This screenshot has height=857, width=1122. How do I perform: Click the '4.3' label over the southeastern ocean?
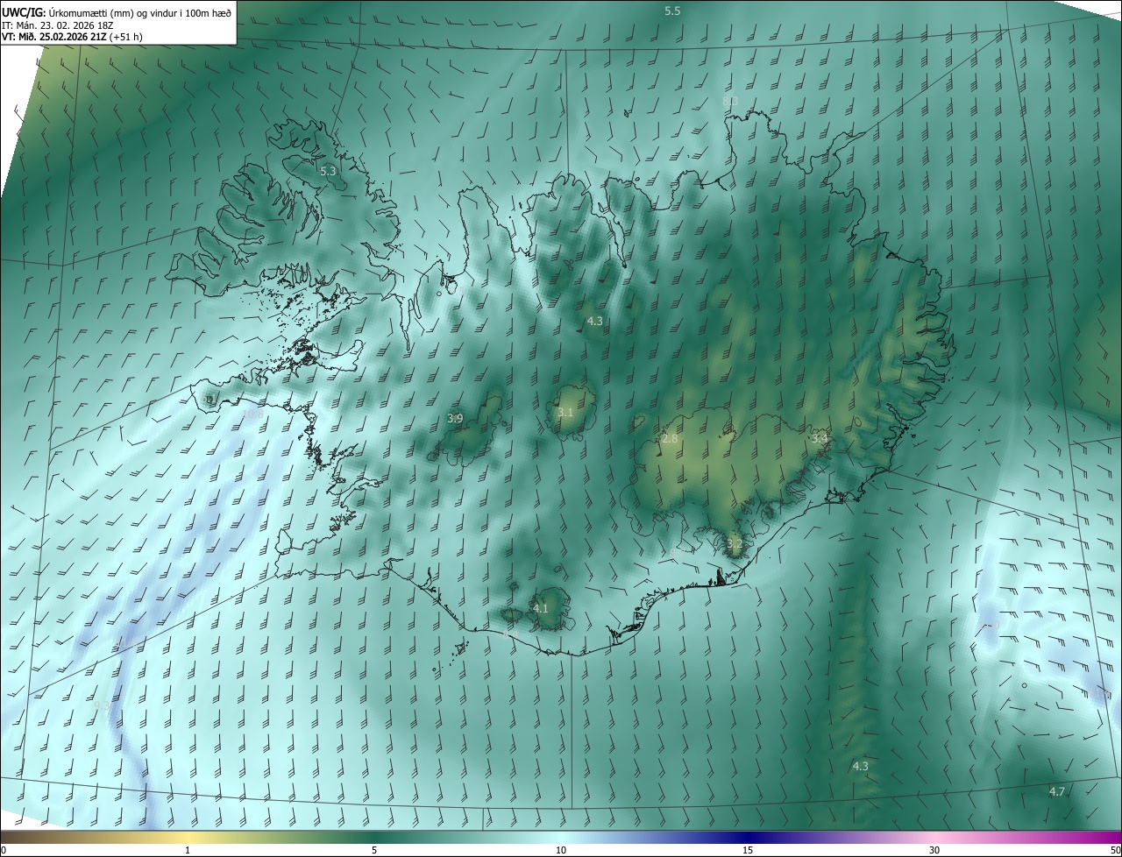click(x=860, y=766)
